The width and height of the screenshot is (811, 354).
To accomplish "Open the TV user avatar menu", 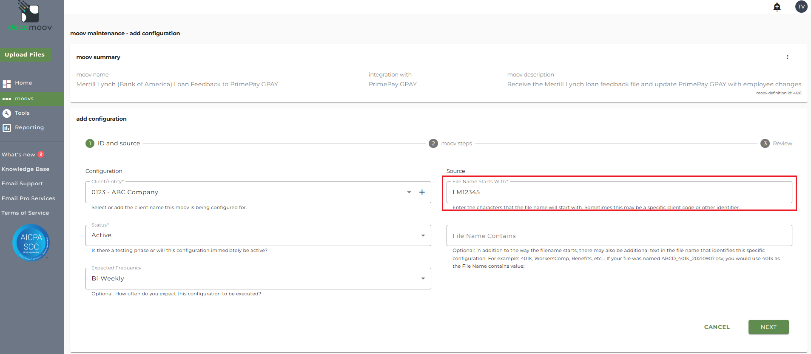I will (801, 7).
